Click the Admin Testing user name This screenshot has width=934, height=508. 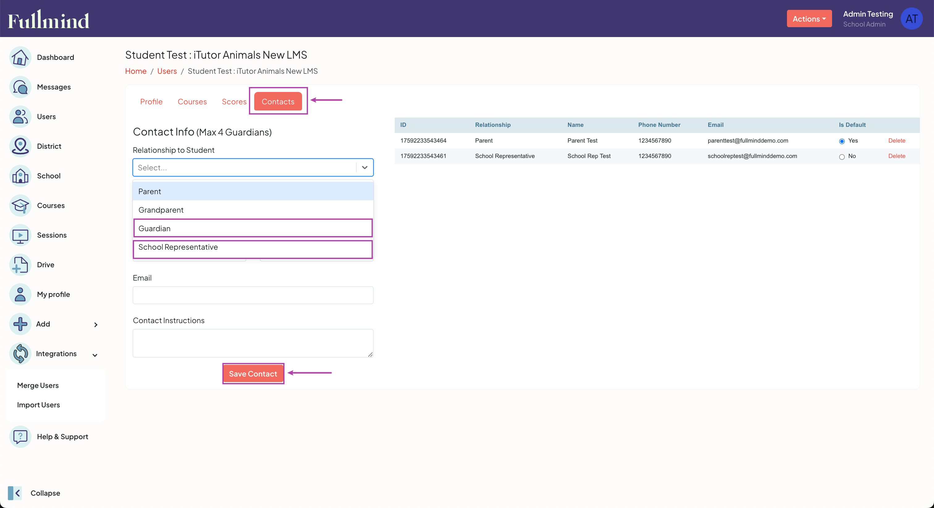(x=868, y=14)
